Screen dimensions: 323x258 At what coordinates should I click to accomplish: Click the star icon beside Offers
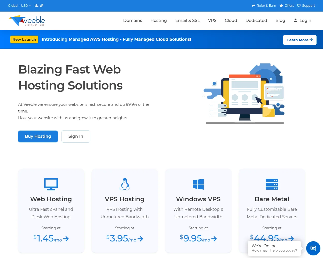click(x=281, y=5)
